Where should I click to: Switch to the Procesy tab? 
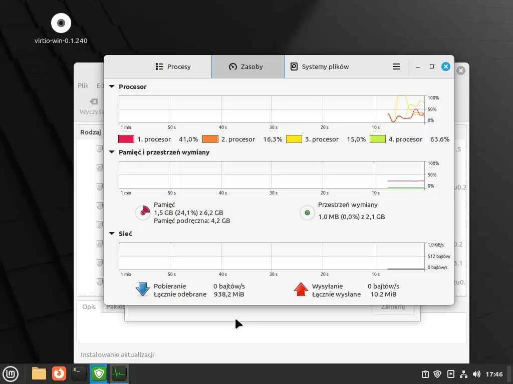click(173, 66)
